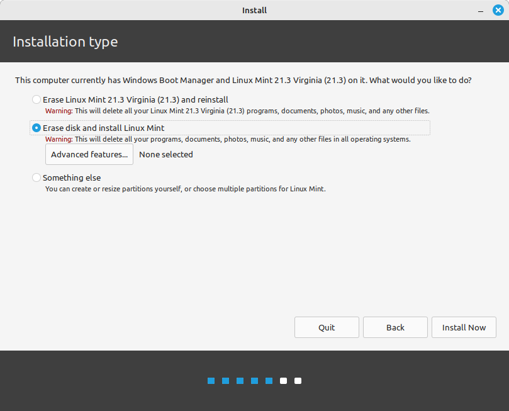This screenshot has width=509, height=411.
Task: Click the Quit button
Action: (327, 327)
